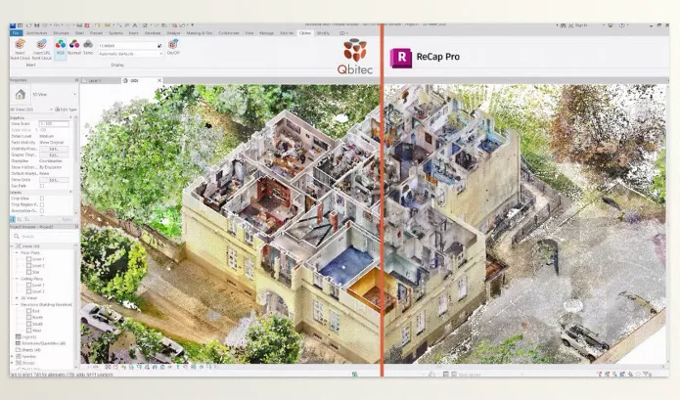This screenshot has width=680, height=400.
Task: Click the Apply button in Properties
Action: pos(68,219)
